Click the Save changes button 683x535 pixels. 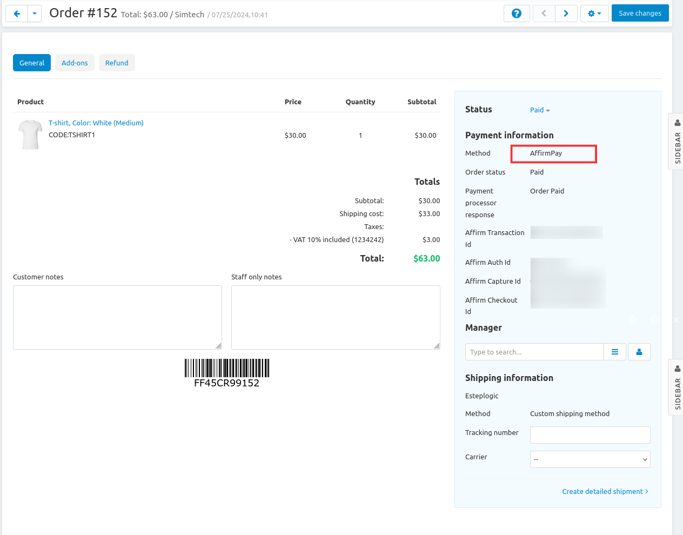pyautogui.click(x=640, y=13)
